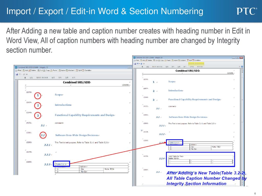This screenshot has height=196, width=262.
Task: Click Table 3.2-2 caption in right window
Action: (x=174, y=158)
